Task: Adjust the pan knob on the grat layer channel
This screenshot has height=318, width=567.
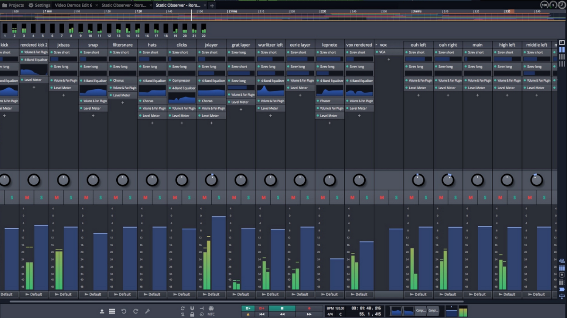Action: pyautogui.click(x=241, y=180)
